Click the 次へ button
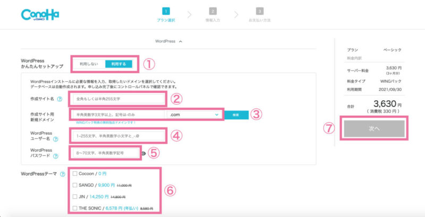 pos(375,129)
